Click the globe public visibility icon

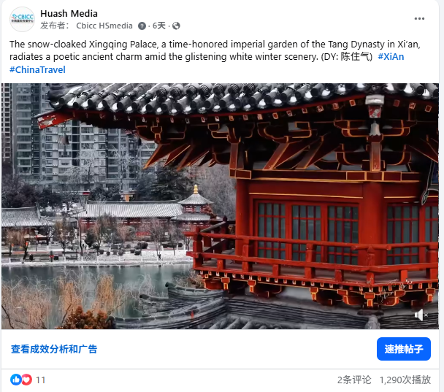point(176,26)
